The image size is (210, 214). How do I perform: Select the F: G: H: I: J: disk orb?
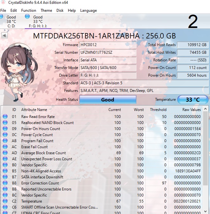[27, 17]
